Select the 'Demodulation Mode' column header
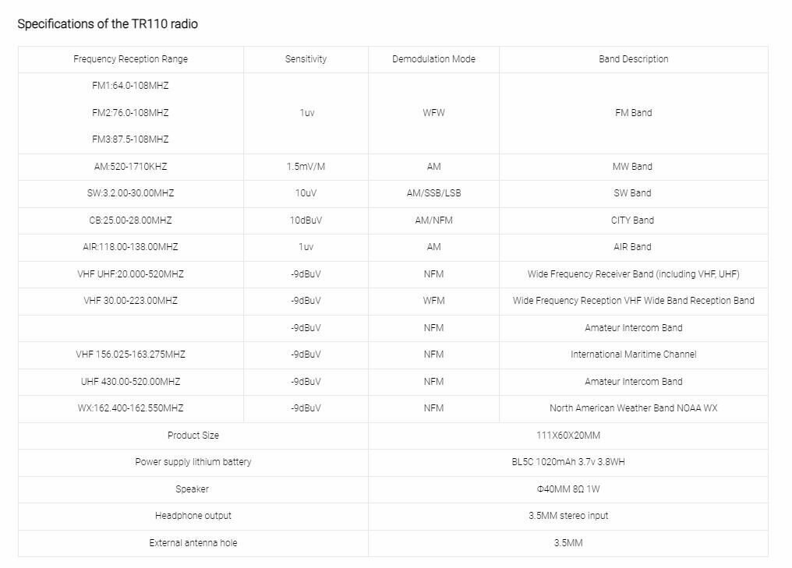This screenshot has height=568, width=792. coord(433,59)
